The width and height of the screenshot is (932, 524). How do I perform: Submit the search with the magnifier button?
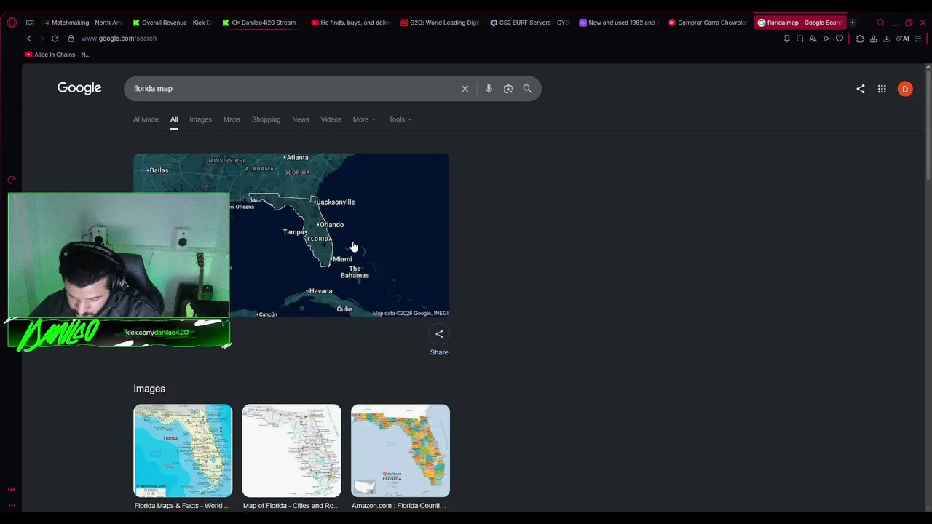point(527,89)
